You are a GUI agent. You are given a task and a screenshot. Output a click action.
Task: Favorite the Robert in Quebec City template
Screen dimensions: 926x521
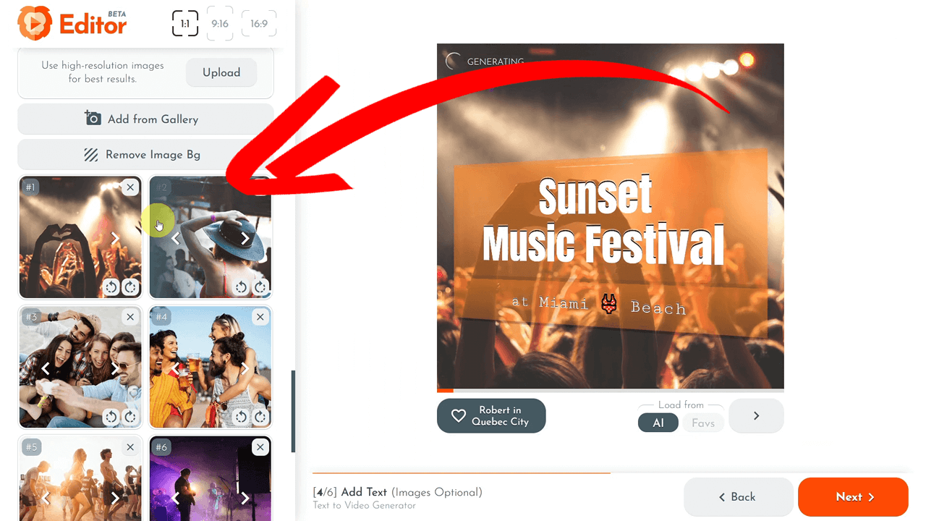(x=491, y=416)
